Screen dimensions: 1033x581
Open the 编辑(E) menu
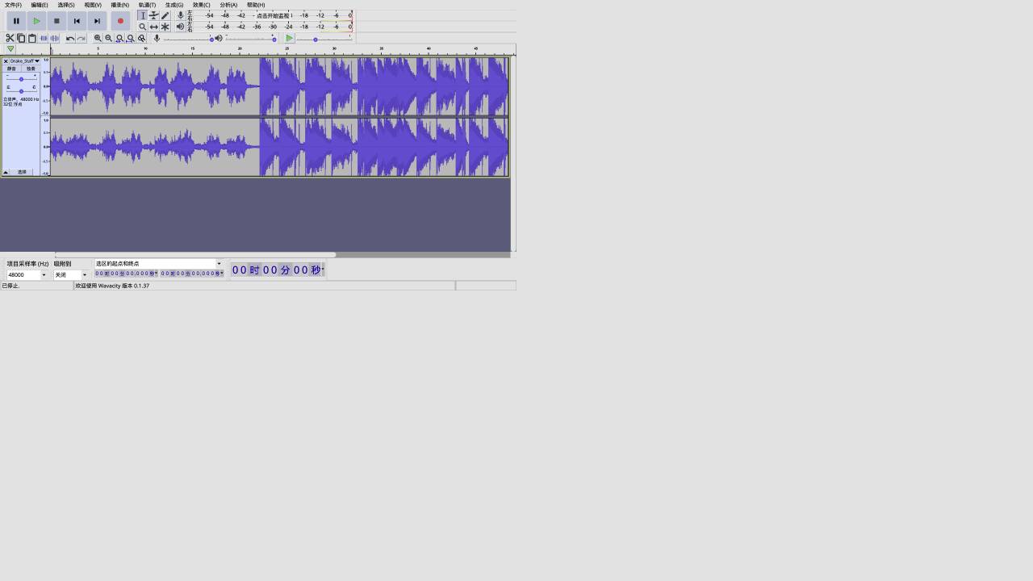pos(40,5)
